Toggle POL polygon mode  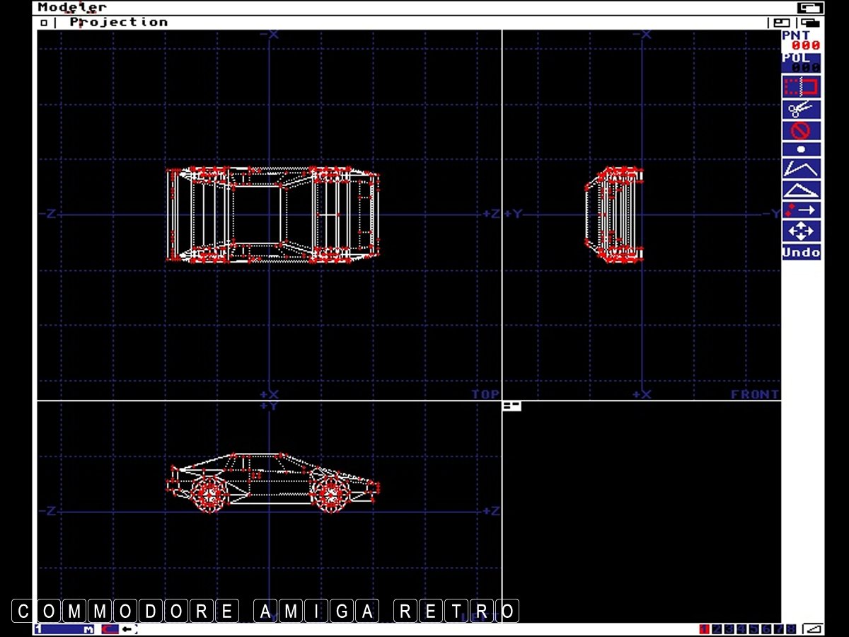[x=801, y=62]
